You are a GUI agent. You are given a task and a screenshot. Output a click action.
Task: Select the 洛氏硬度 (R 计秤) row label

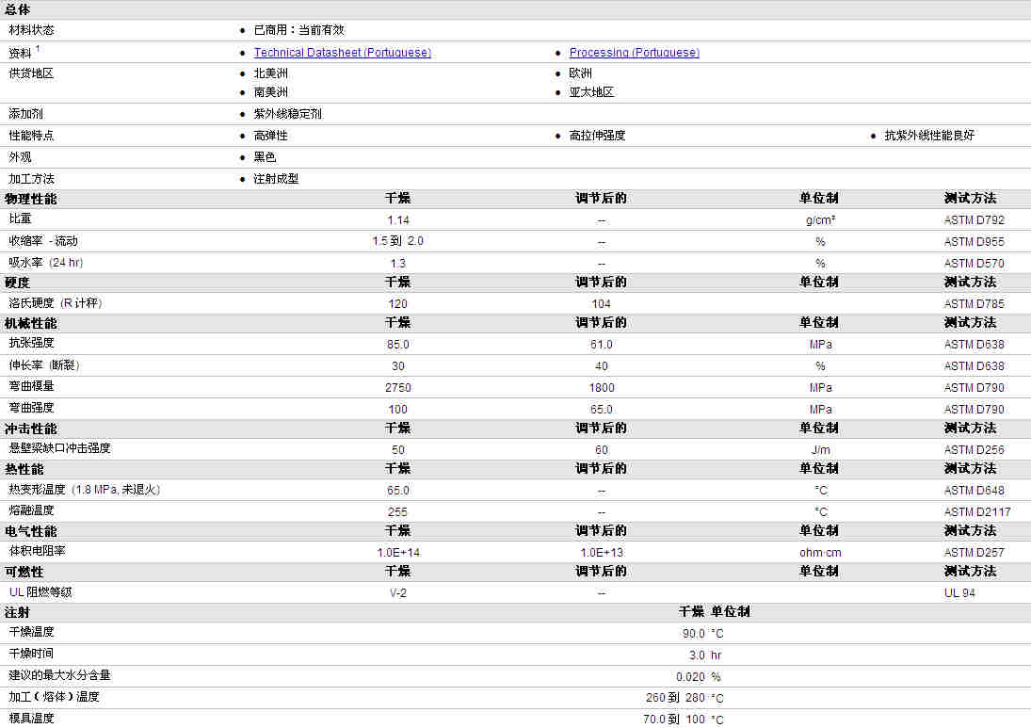pos(55,303)
